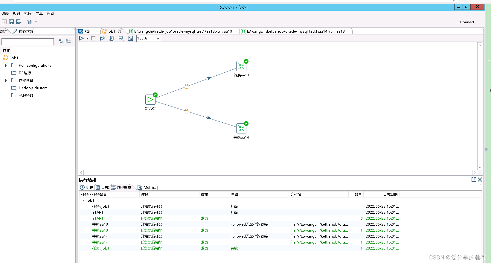Collapse the job1 row in results table
This screenshot has height=263, width=491.
[x=83, y=200]
